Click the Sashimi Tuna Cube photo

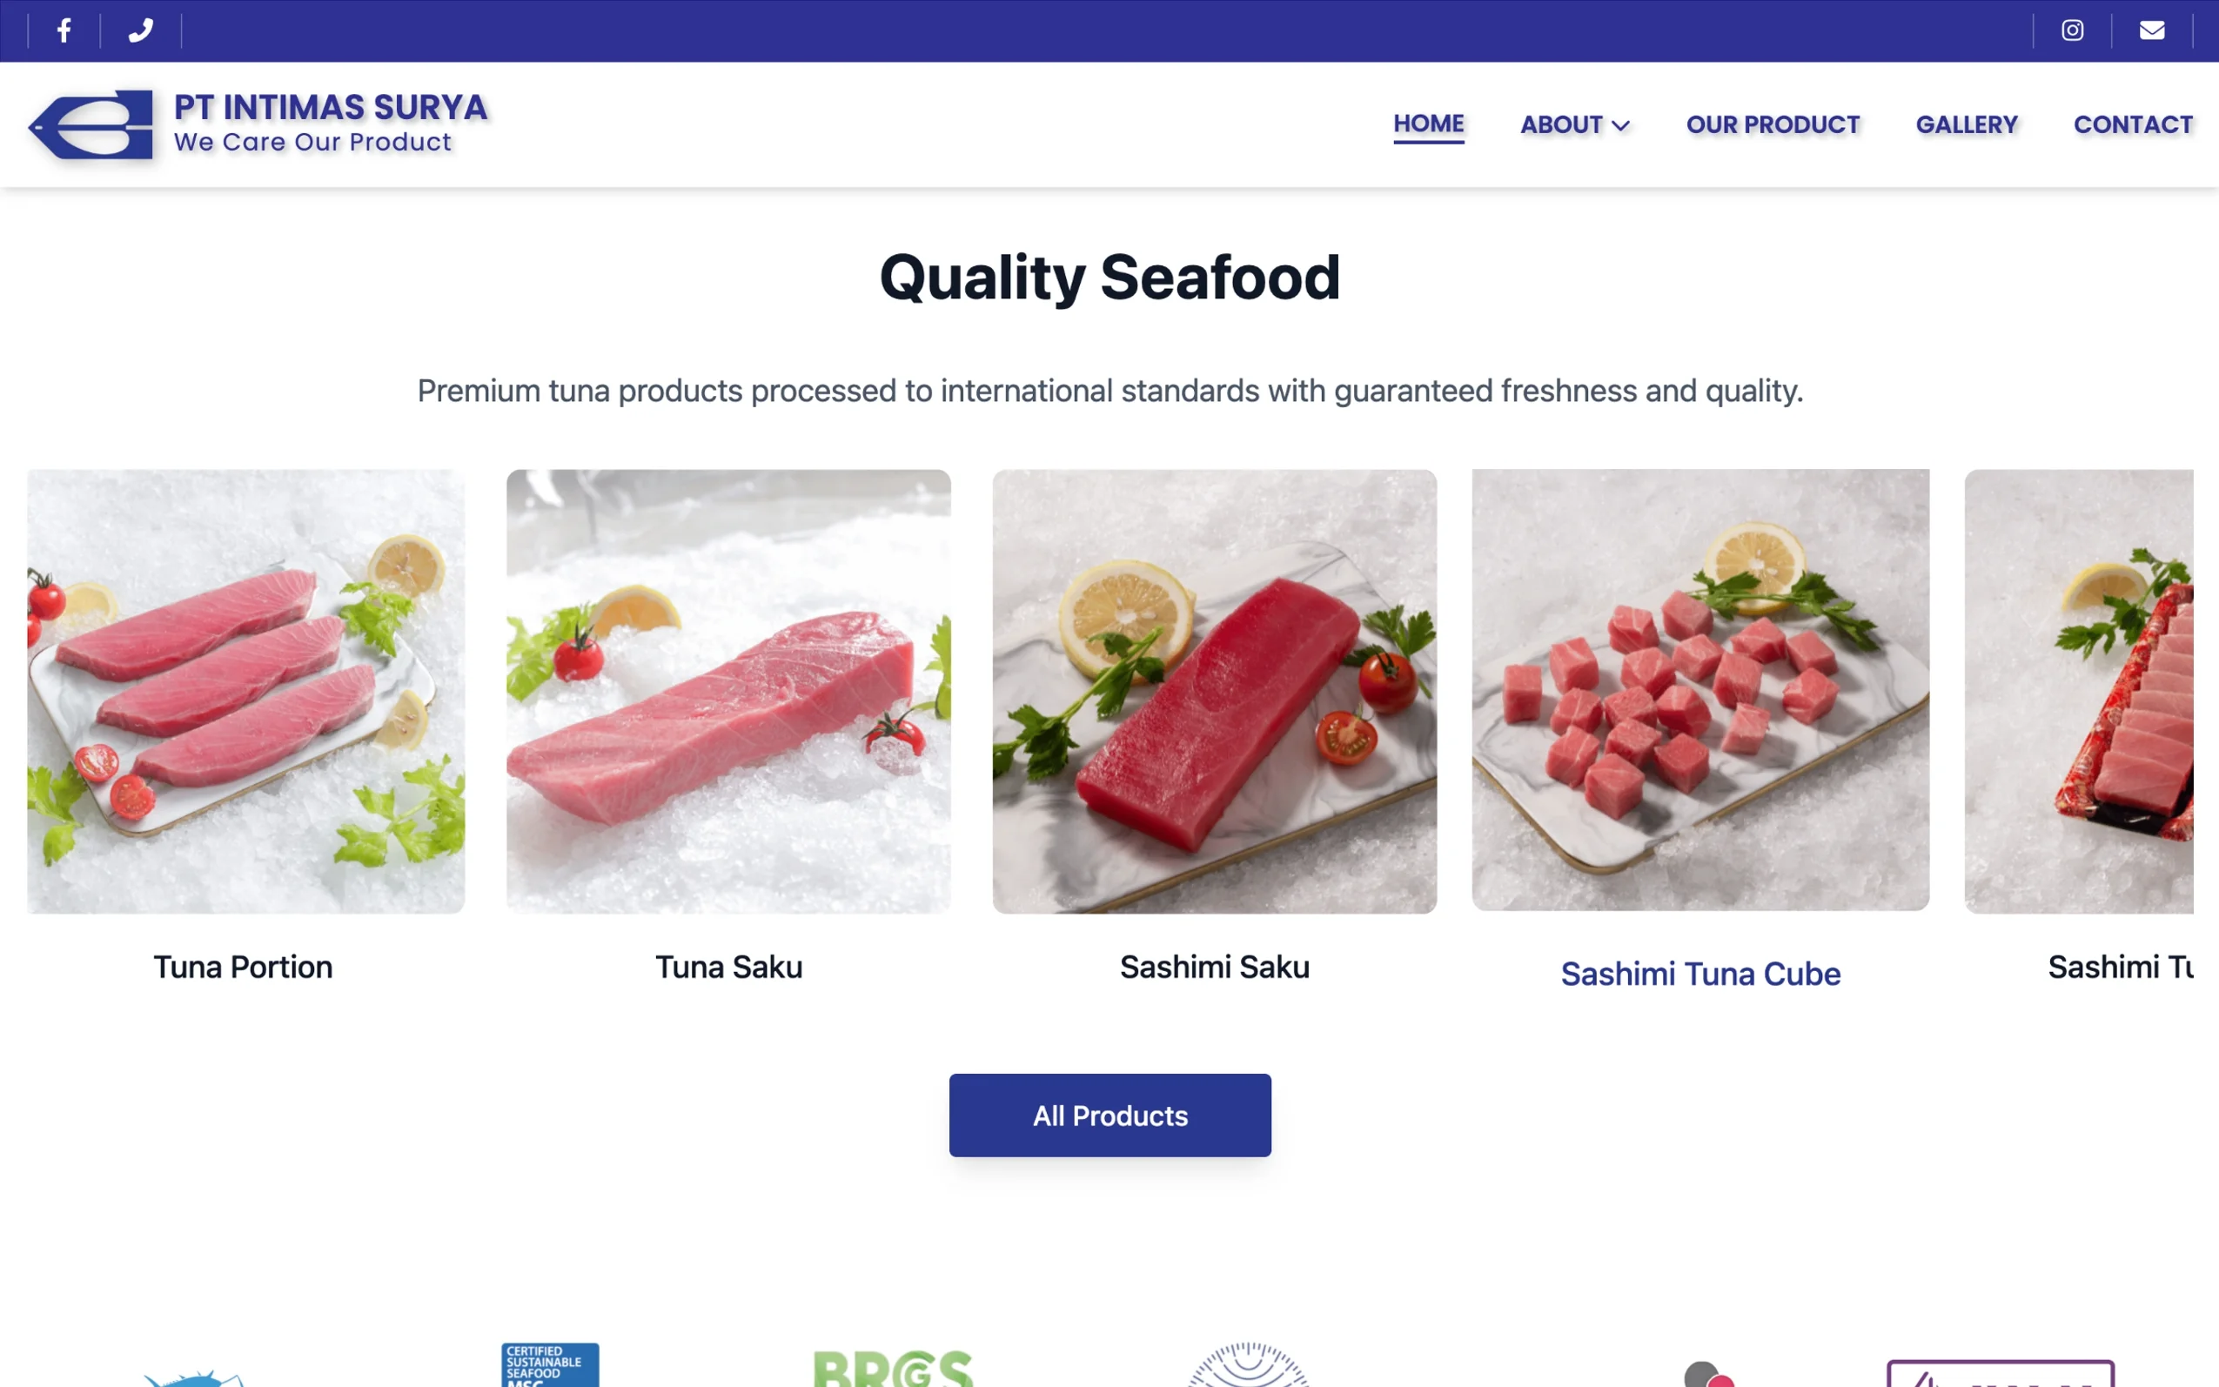(x=1700, y=690)
